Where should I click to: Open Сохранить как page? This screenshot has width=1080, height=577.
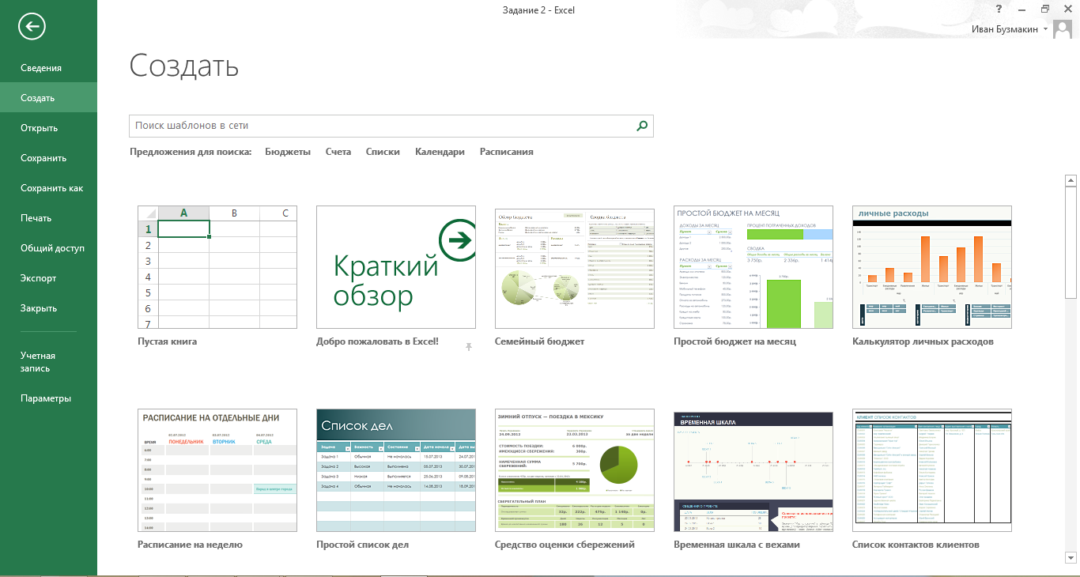point(48,188)
